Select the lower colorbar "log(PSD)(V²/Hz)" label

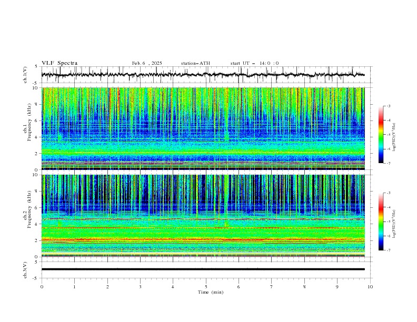click(394, 224)
